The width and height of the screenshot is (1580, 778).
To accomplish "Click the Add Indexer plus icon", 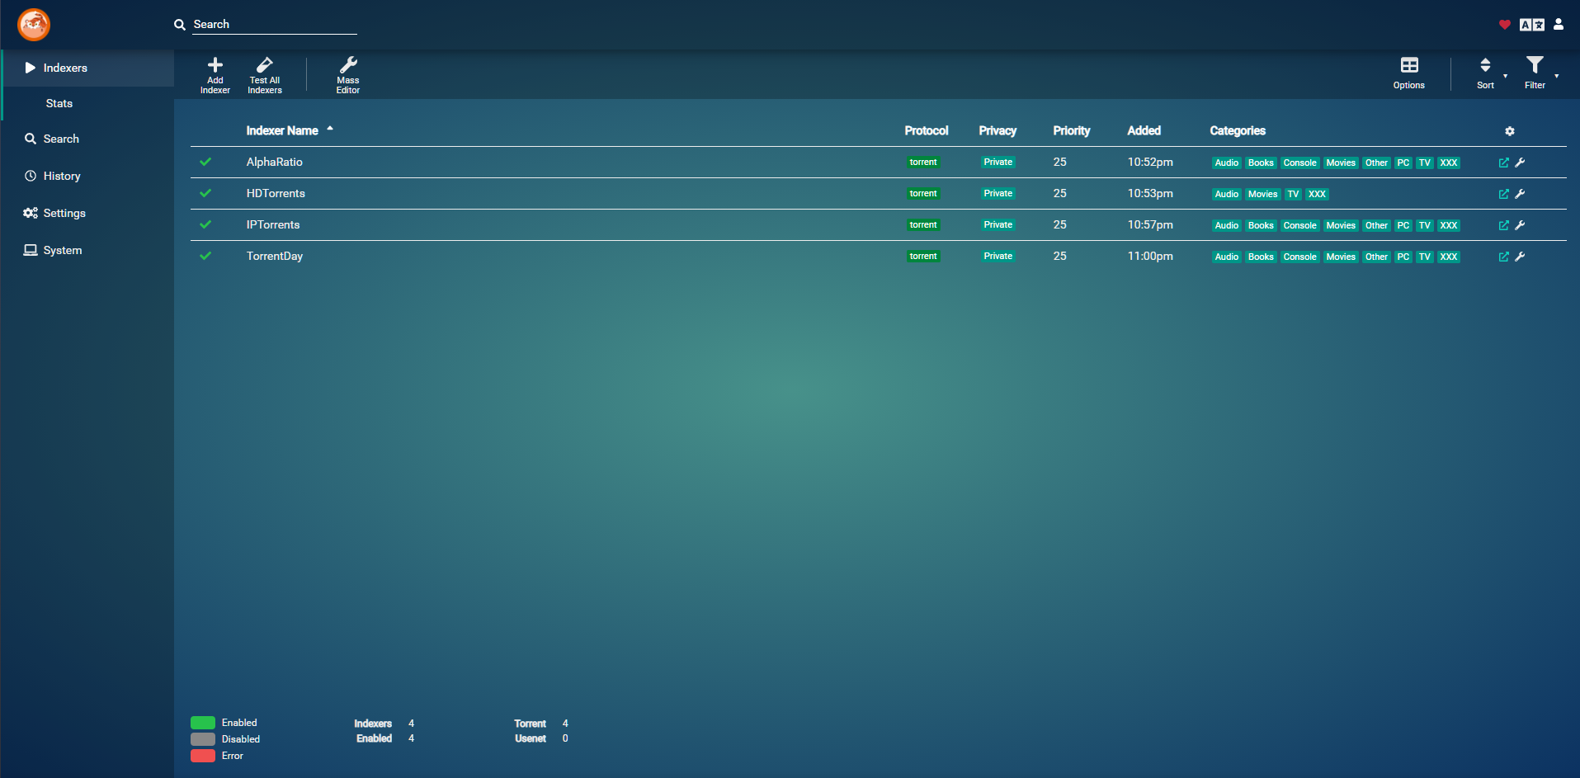I will 215,66.
